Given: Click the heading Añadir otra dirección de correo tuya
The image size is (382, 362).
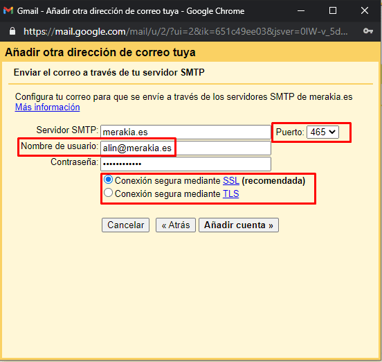Looking at the screenshot, I should click(x=100, y=52).
